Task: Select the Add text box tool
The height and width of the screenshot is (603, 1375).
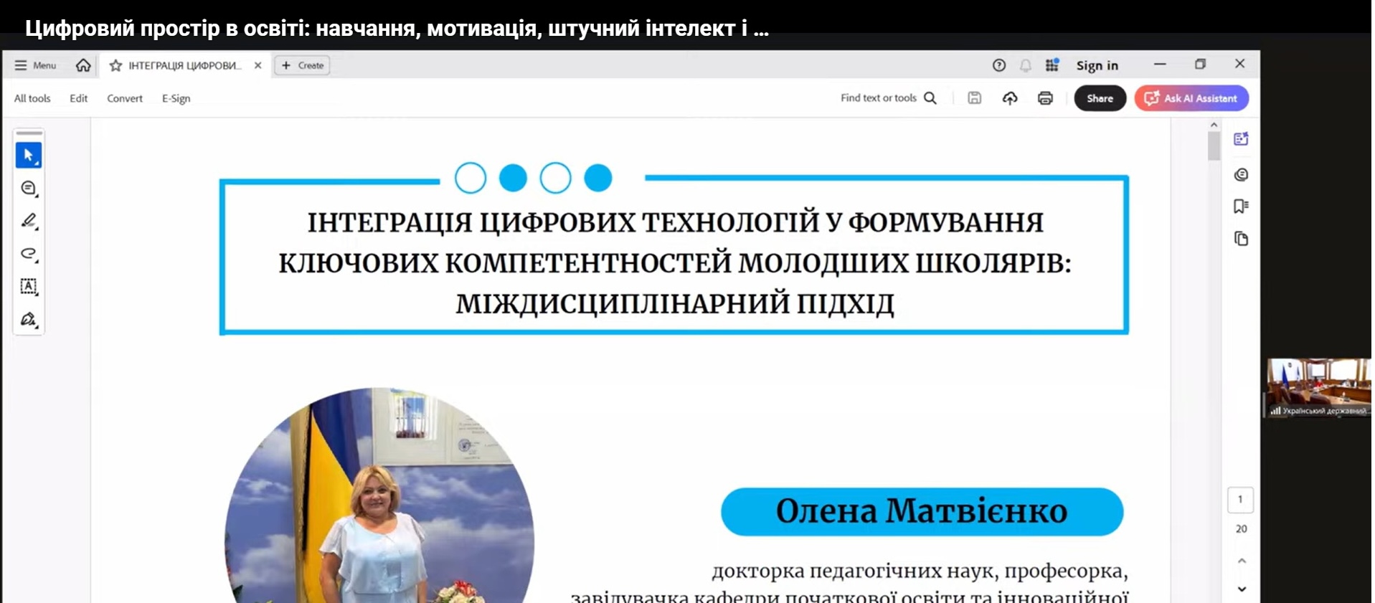Action: (x=29, y=287)
